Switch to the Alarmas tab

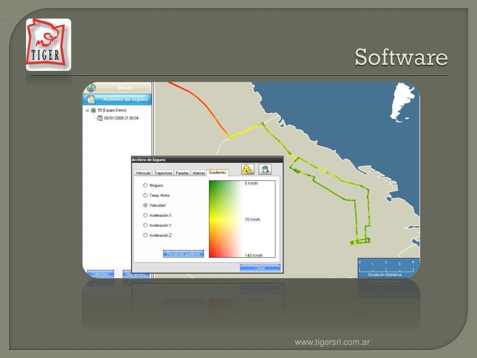point(198,173)
